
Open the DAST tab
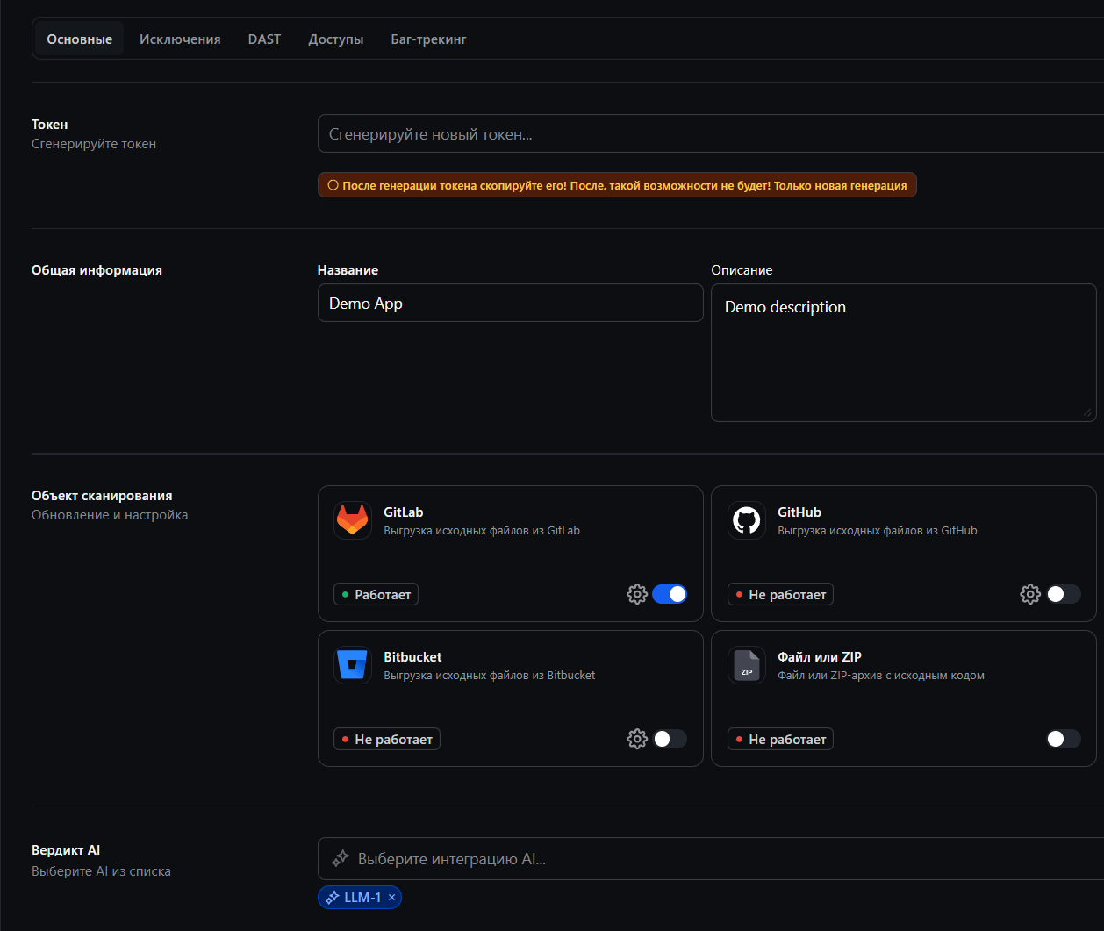(x=264, y=39)
